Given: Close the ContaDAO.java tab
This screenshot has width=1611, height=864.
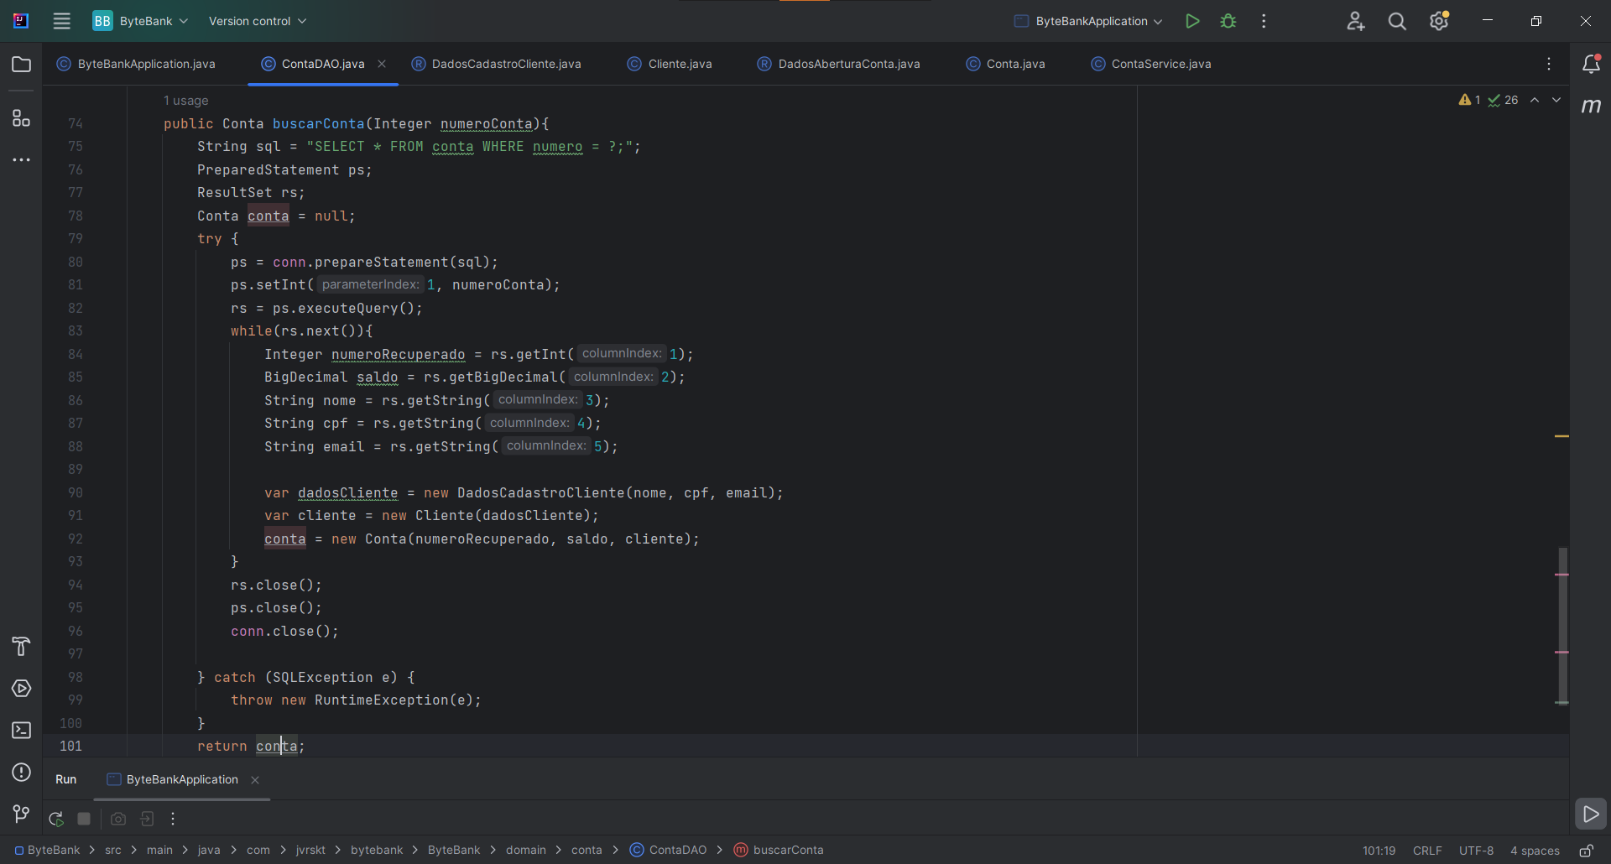Looking at the screenshot, I should [382, 64].
